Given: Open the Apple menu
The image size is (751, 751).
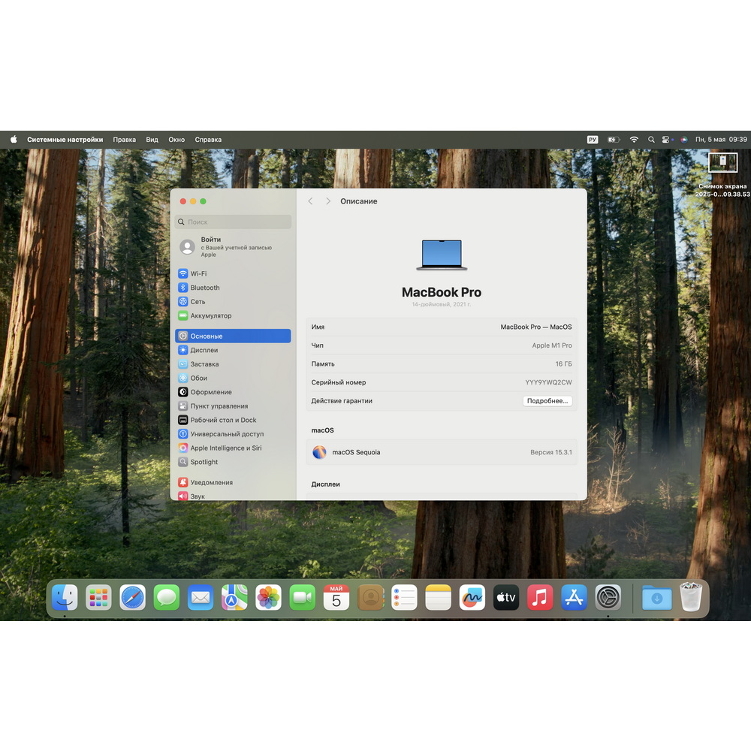Looking at the screenshot, I should [x=14, y=140].
